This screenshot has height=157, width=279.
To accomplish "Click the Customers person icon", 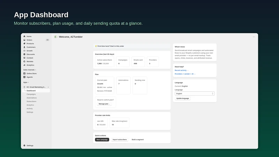I will [24, 47].
